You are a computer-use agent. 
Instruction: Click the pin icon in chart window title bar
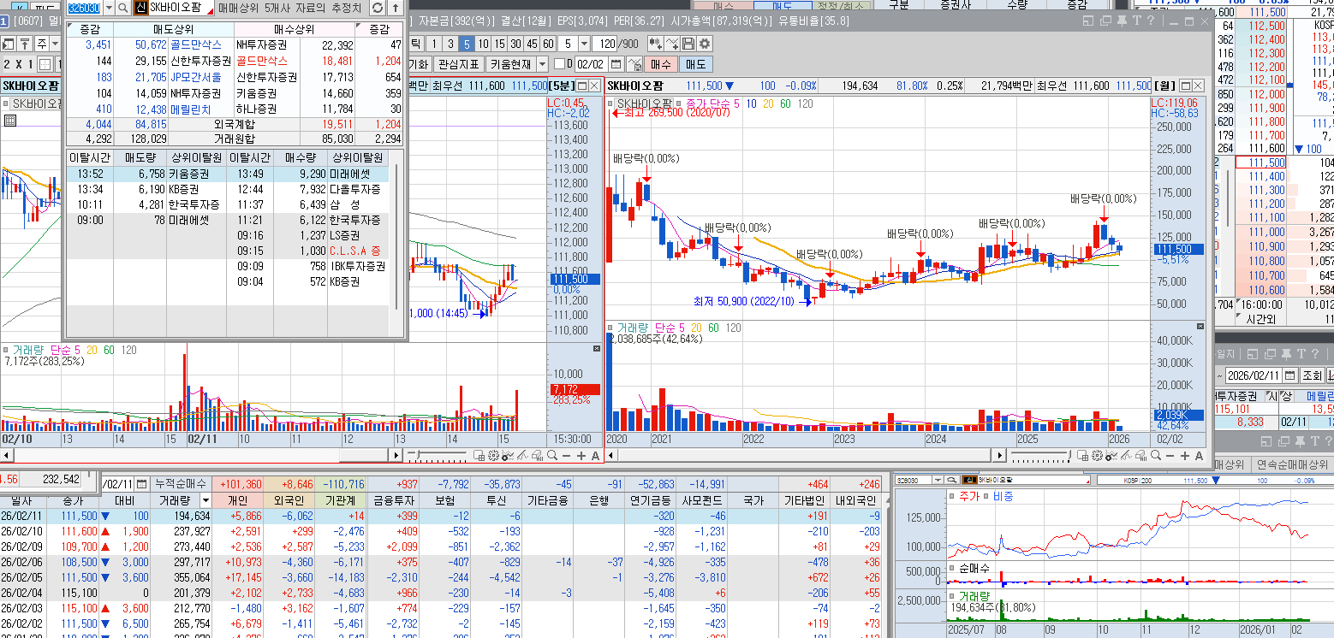coord(1122,21)
